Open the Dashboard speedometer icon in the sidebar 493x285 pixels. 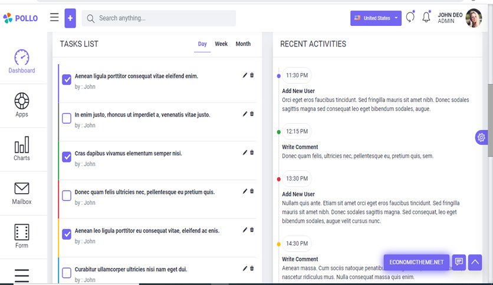[22, 58]
